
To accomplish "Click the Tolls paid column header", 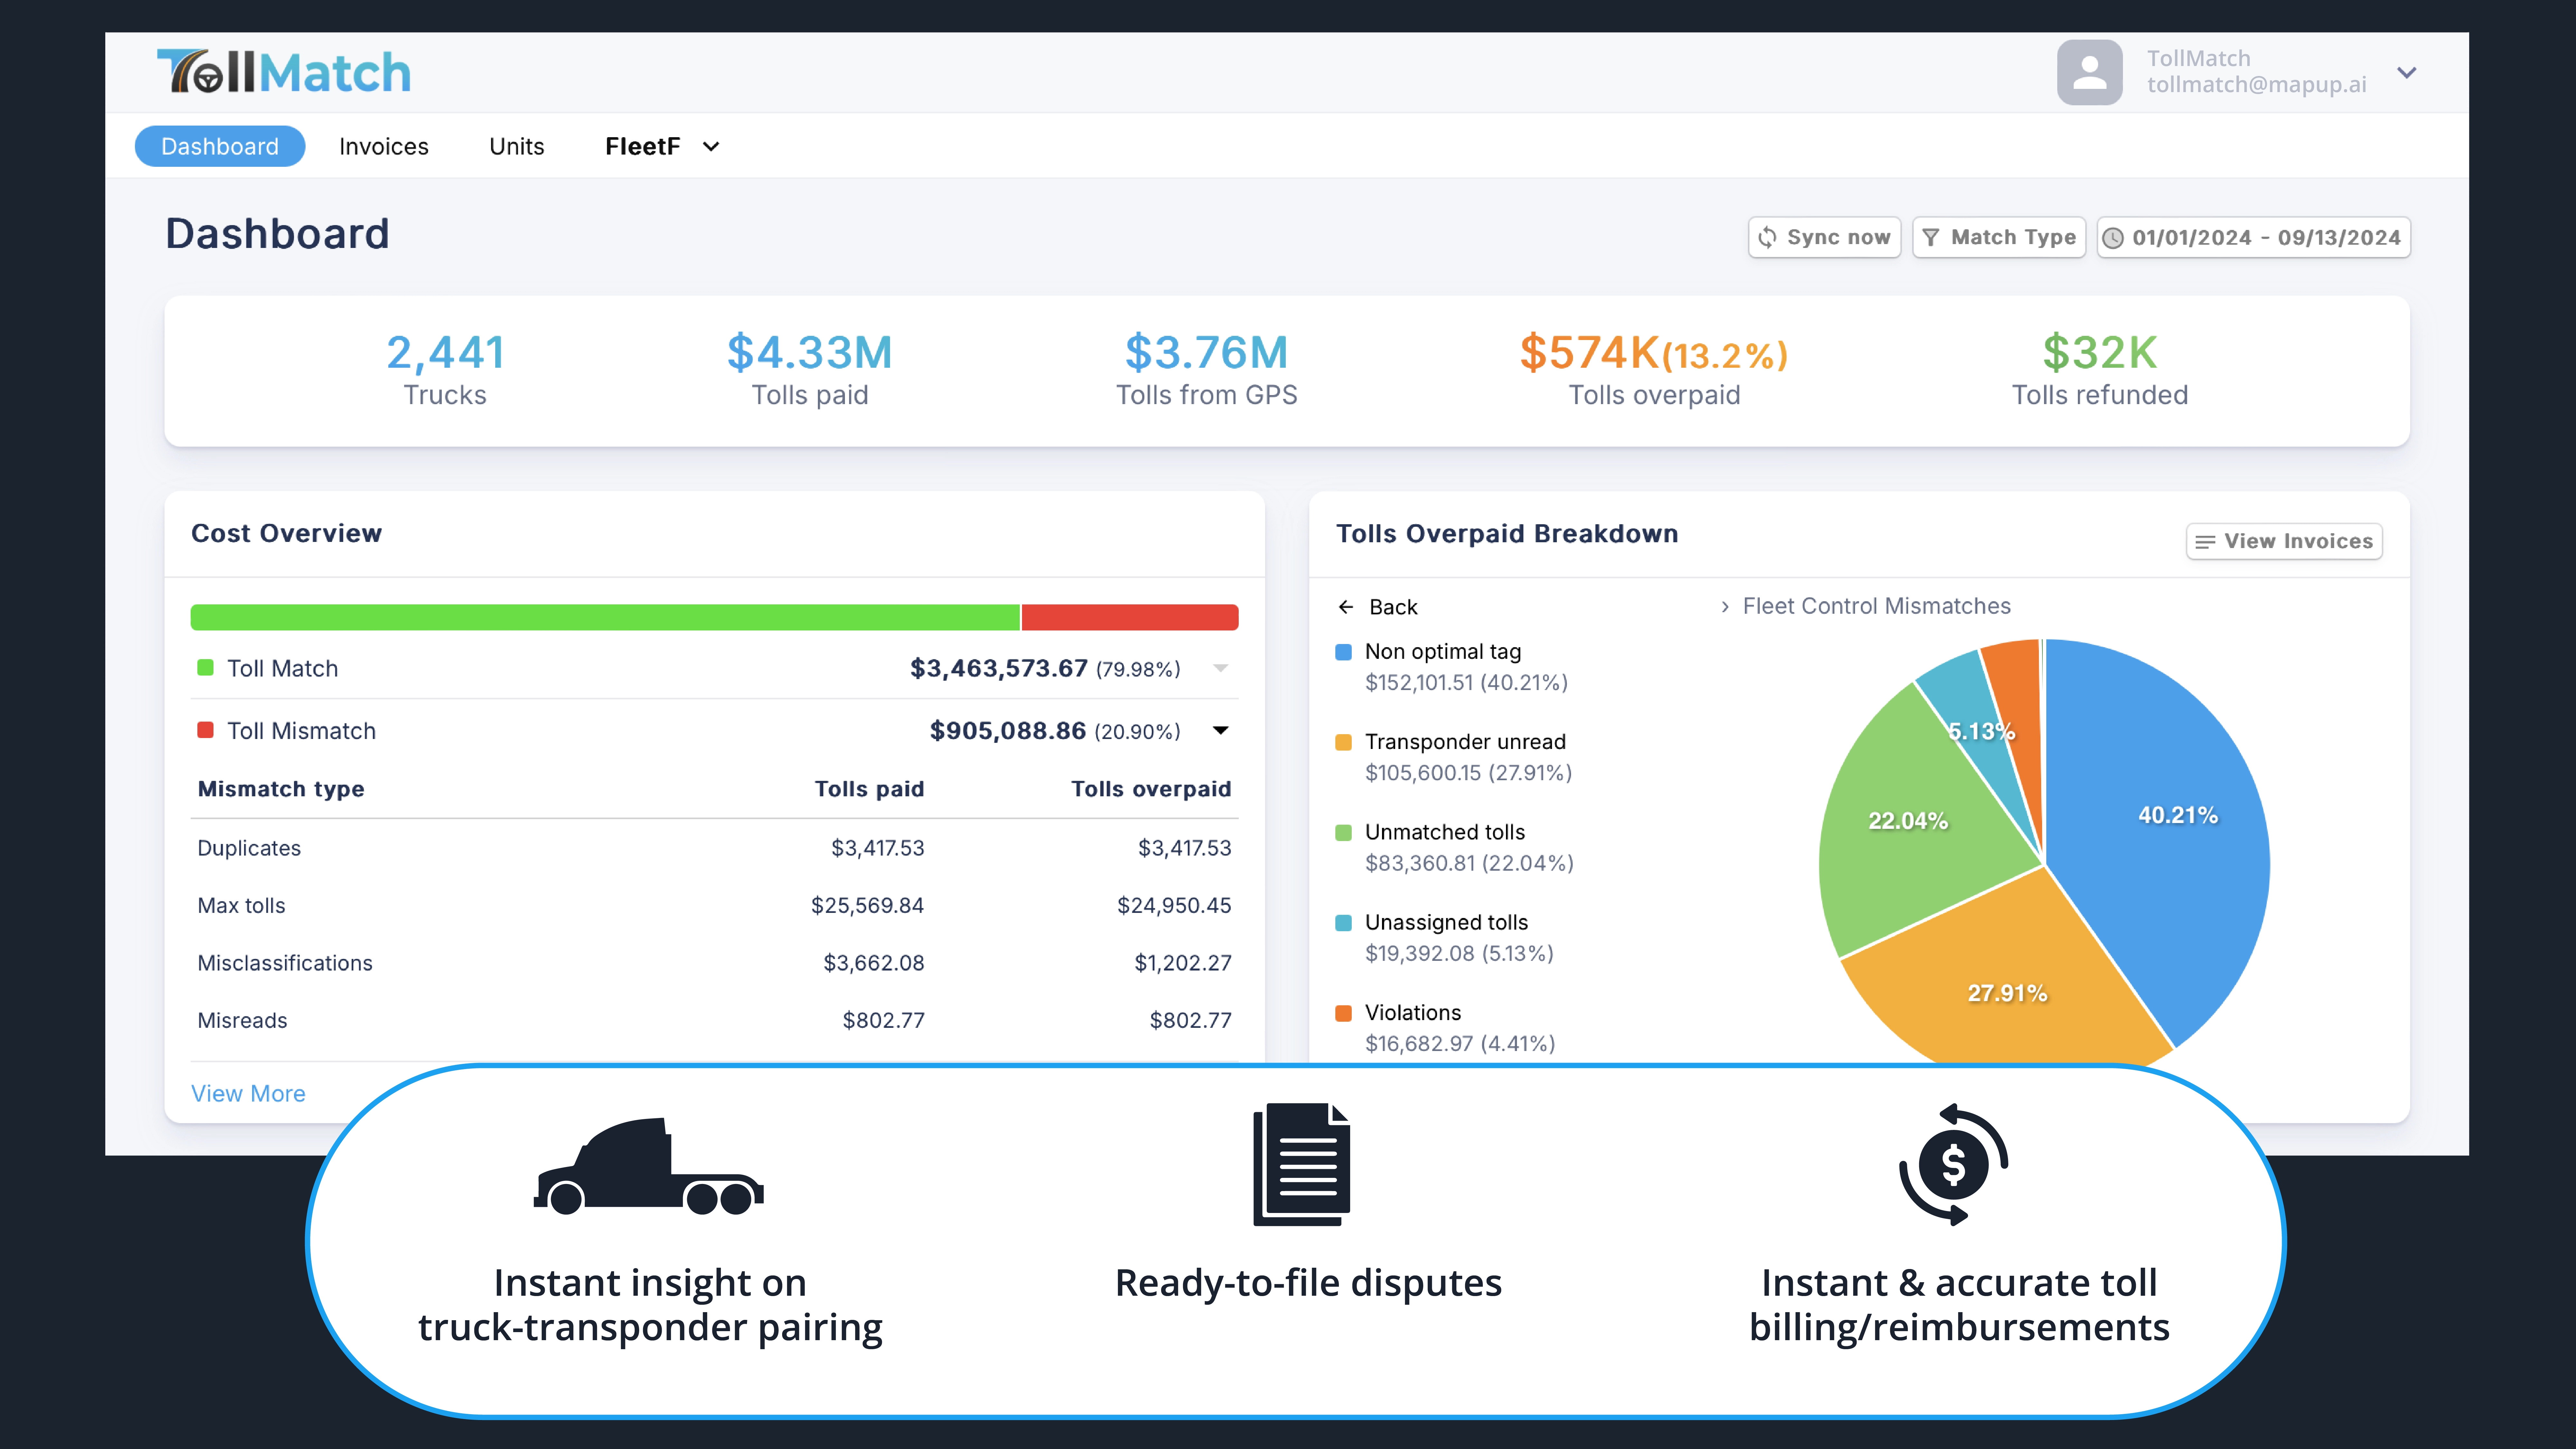I will [x=869, y=789].
